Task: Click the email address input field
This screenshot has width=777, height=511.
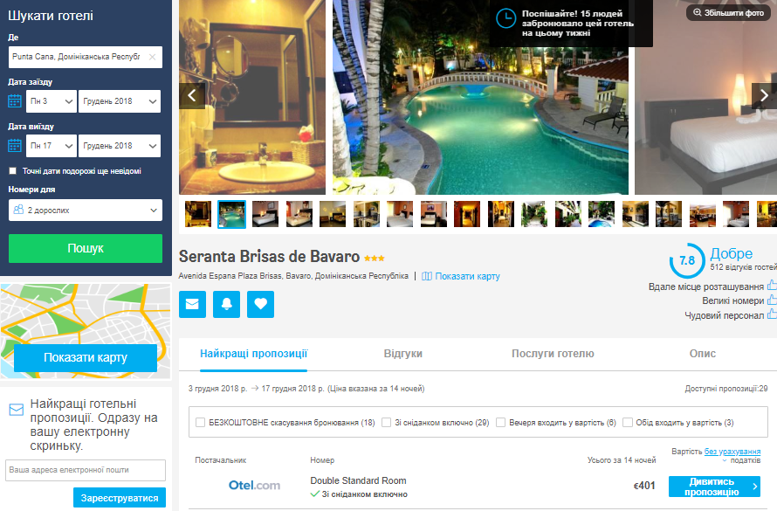Action: (x=86, y=471)
